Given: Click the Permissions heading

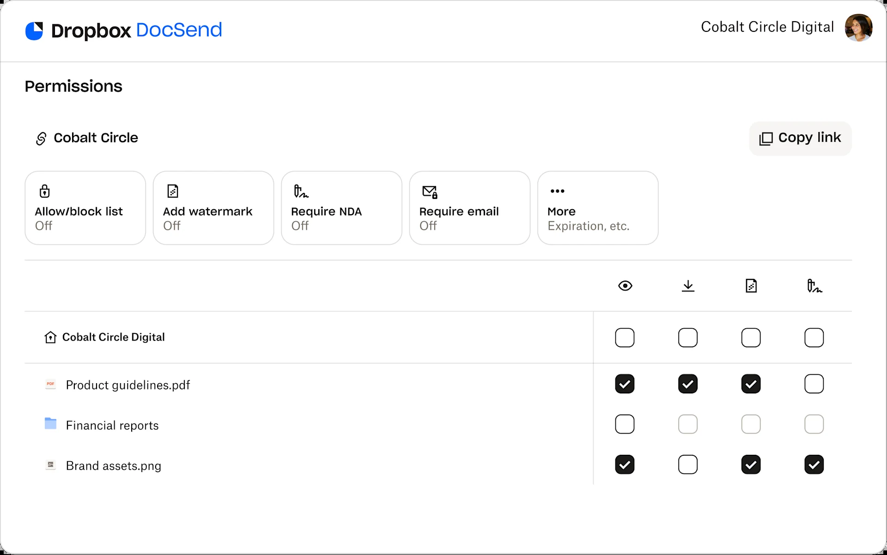Looking at the screenshot, I should (x=73, y=86).
